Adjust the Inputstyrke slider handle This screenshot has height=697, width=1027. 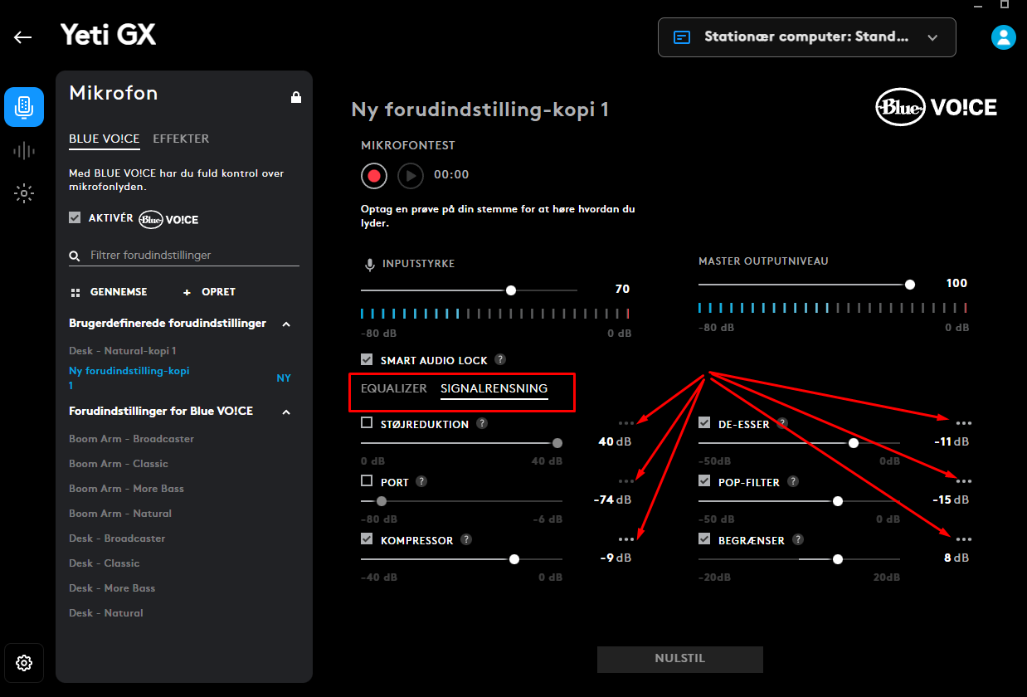tap(511, 290)
